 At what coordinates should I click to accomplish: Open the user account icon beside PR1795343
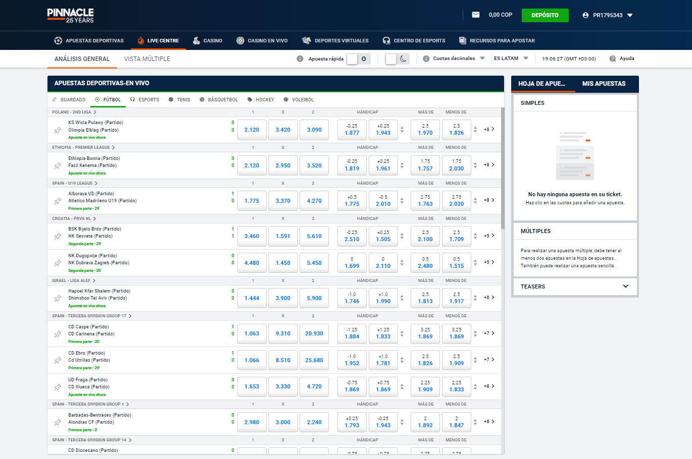coord(585,15)
